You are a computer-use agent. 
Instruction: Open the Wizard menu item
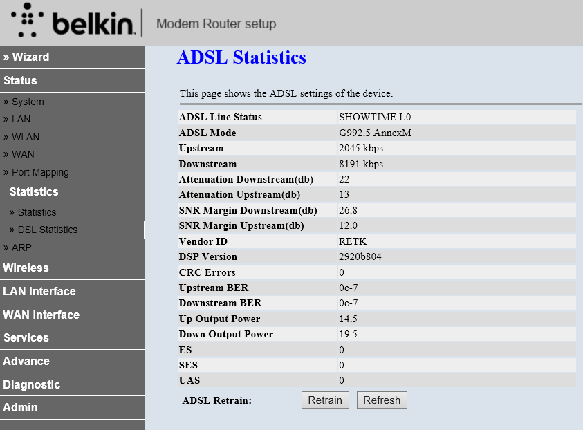[26, 57]
